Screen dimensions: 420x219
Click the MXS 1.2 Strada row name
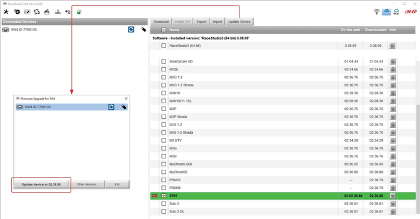click(x=181, y=133)
